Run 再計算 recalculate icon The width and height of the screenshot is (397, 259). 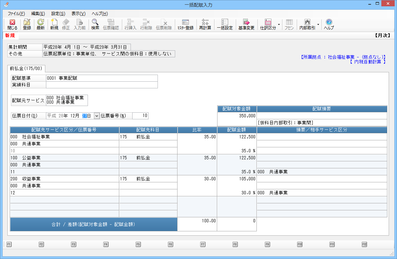(x=205, y=24)
